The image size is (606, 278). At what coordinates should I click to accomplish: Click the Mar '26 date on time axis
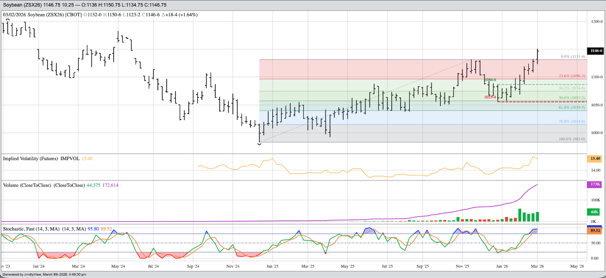point(537,266)
